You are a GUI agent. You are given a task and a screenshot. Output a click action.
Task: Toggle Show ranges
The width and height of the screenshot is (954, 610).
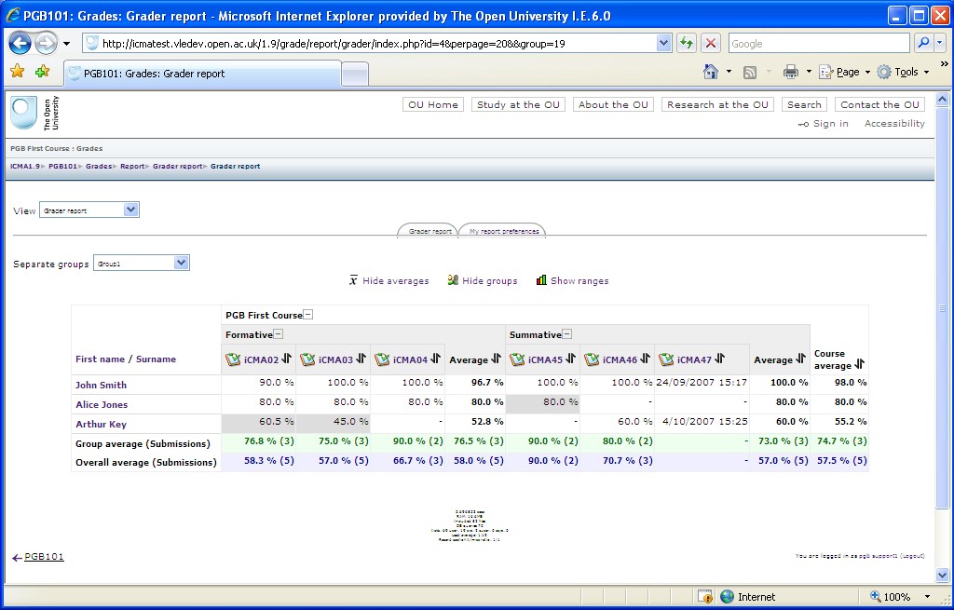572,280
